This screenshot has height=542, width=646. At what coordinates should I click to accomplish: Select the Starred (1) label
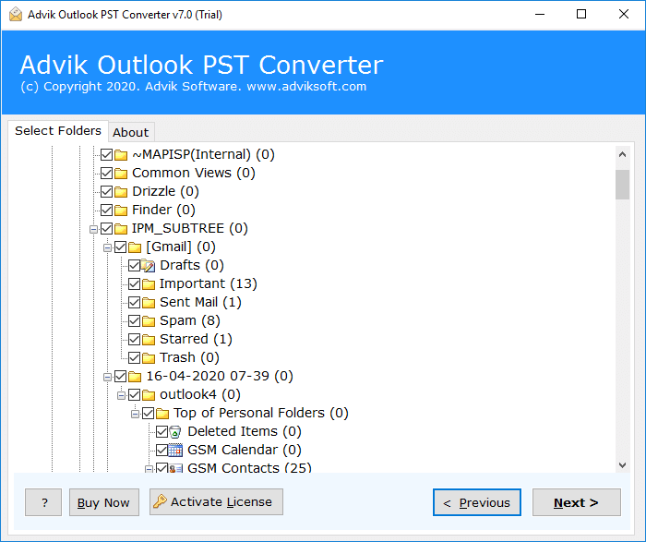196,339
